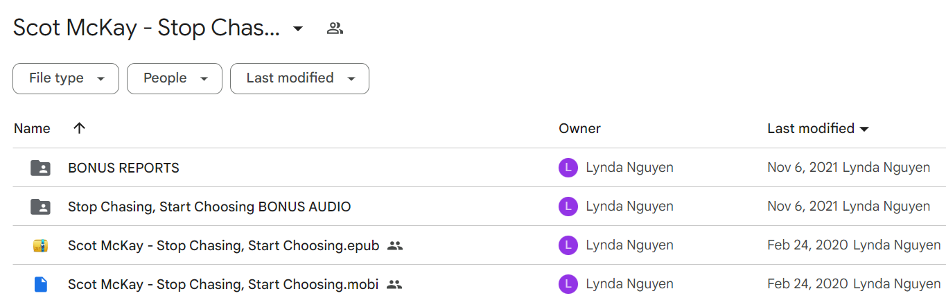Click the purple owner avatar in the mobi row
Screen dimensions: 946x298
tap(568, 284)
